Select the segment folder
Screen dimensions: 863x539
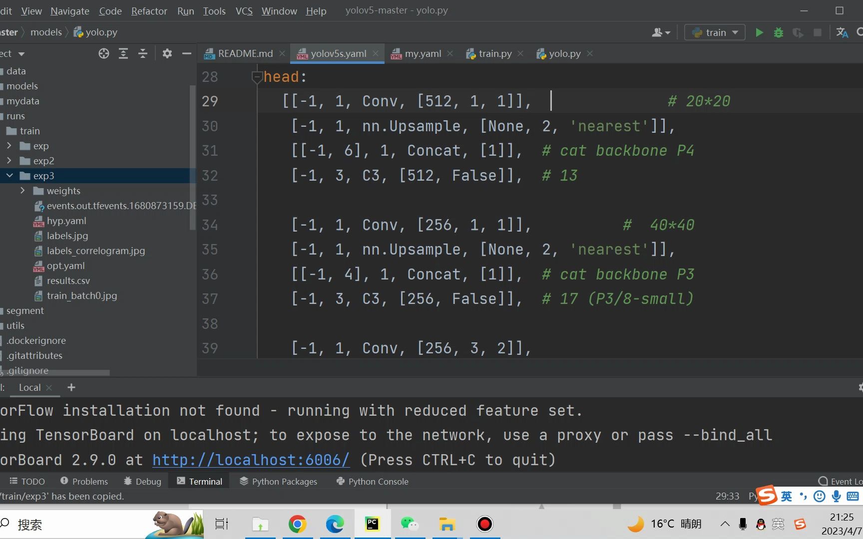click(x=24, y=310)
